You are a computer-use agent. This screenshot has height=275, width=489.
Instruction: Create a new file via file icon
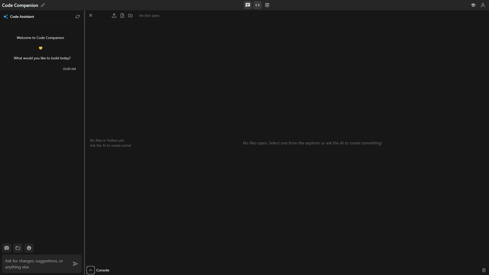pos(122,16)
